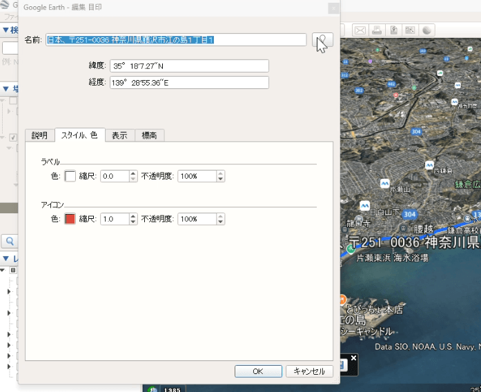Screen dimensions: 481x392
Task: Click the View in Google Maps icon
Action: point(410,30)
